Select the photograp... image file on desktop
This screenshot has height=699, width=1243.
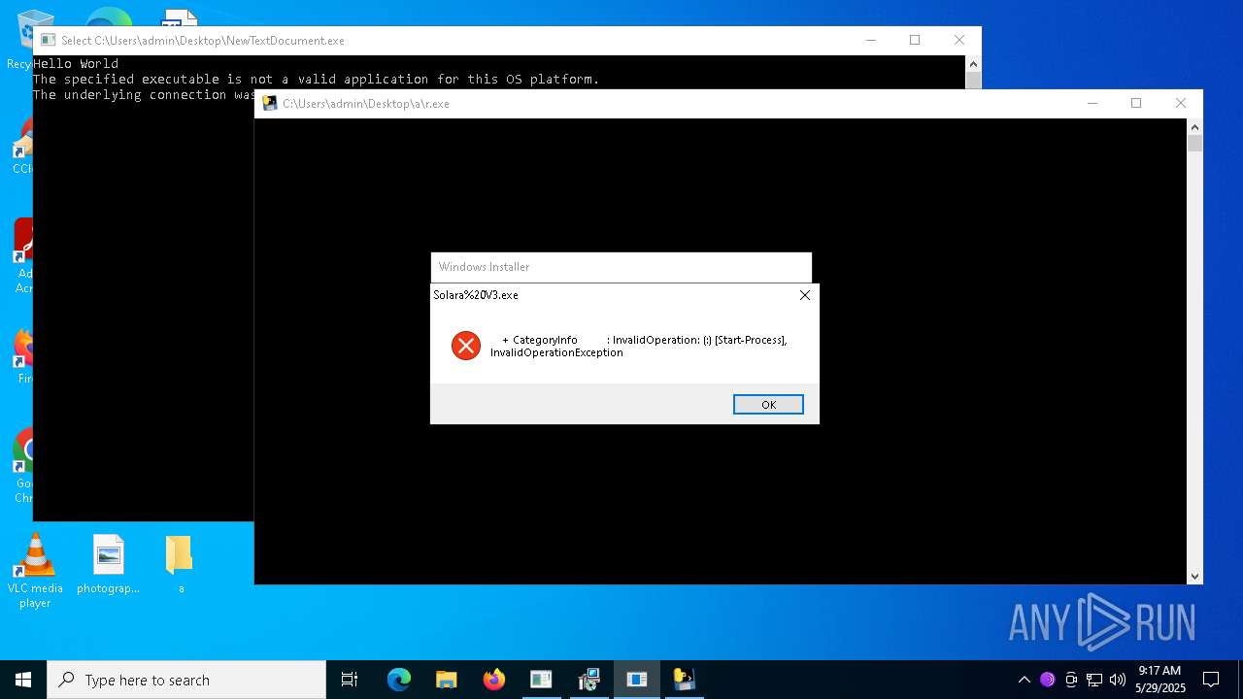(108, 565)
